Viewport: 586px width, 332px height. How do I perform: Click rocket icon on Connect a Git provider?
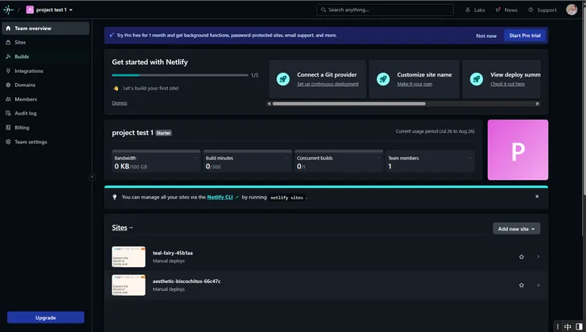pyautogui.click(x=283, y=79)
